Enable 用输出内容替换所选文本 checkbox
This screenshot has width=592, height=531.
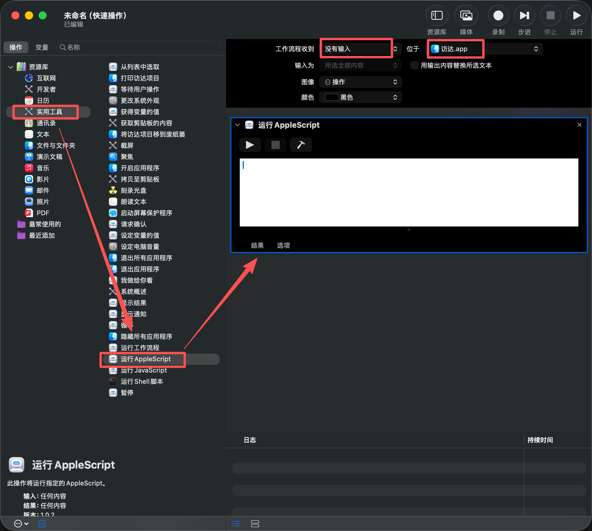(414, 65)
